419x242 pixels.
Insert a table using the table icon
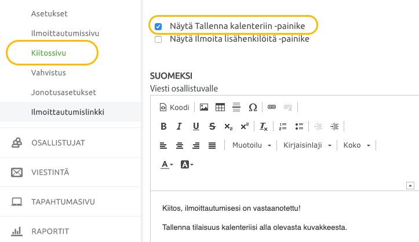220,107
